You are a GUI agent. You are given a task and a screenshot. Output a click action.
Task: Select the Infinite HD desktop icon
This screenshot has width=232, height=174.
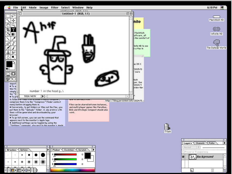[216, 31]
